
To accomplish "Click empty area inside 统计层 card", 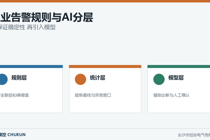I will point(105,105).
